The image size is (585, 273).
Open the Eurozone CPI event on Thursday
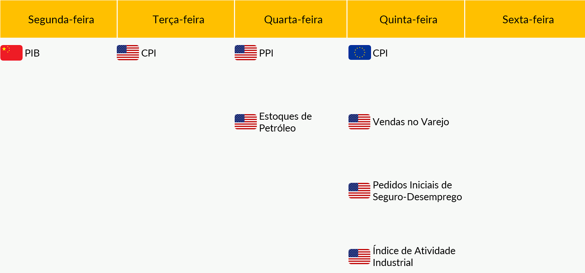click(380, 53)
